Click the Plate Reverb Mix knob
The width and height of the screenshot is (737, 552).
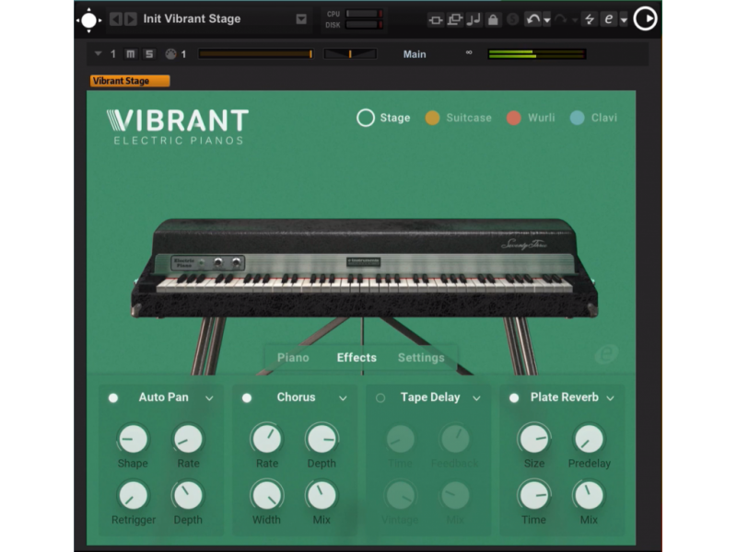(589, 496)
